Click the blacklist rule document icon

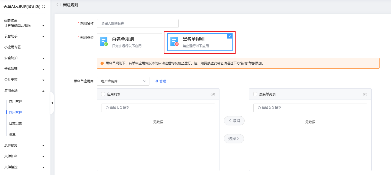pos(175,41)
